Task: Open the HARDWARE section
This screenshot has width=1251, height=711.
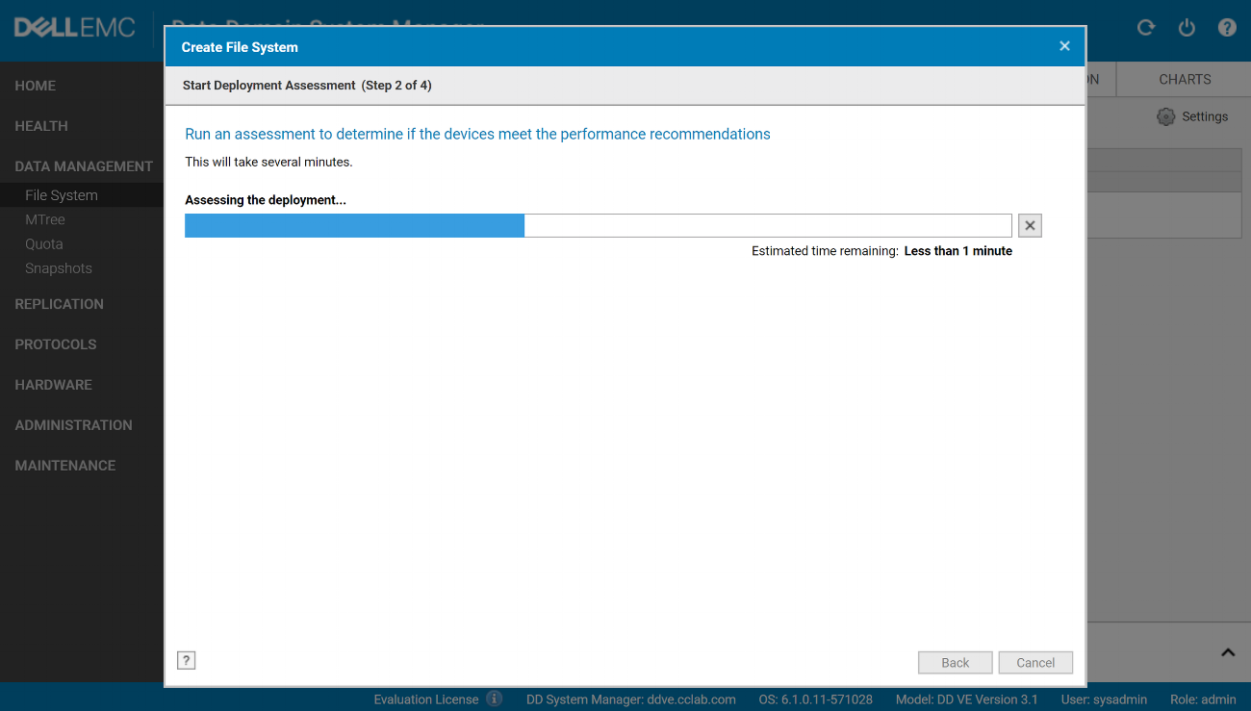Action: [x=54, y=385]
